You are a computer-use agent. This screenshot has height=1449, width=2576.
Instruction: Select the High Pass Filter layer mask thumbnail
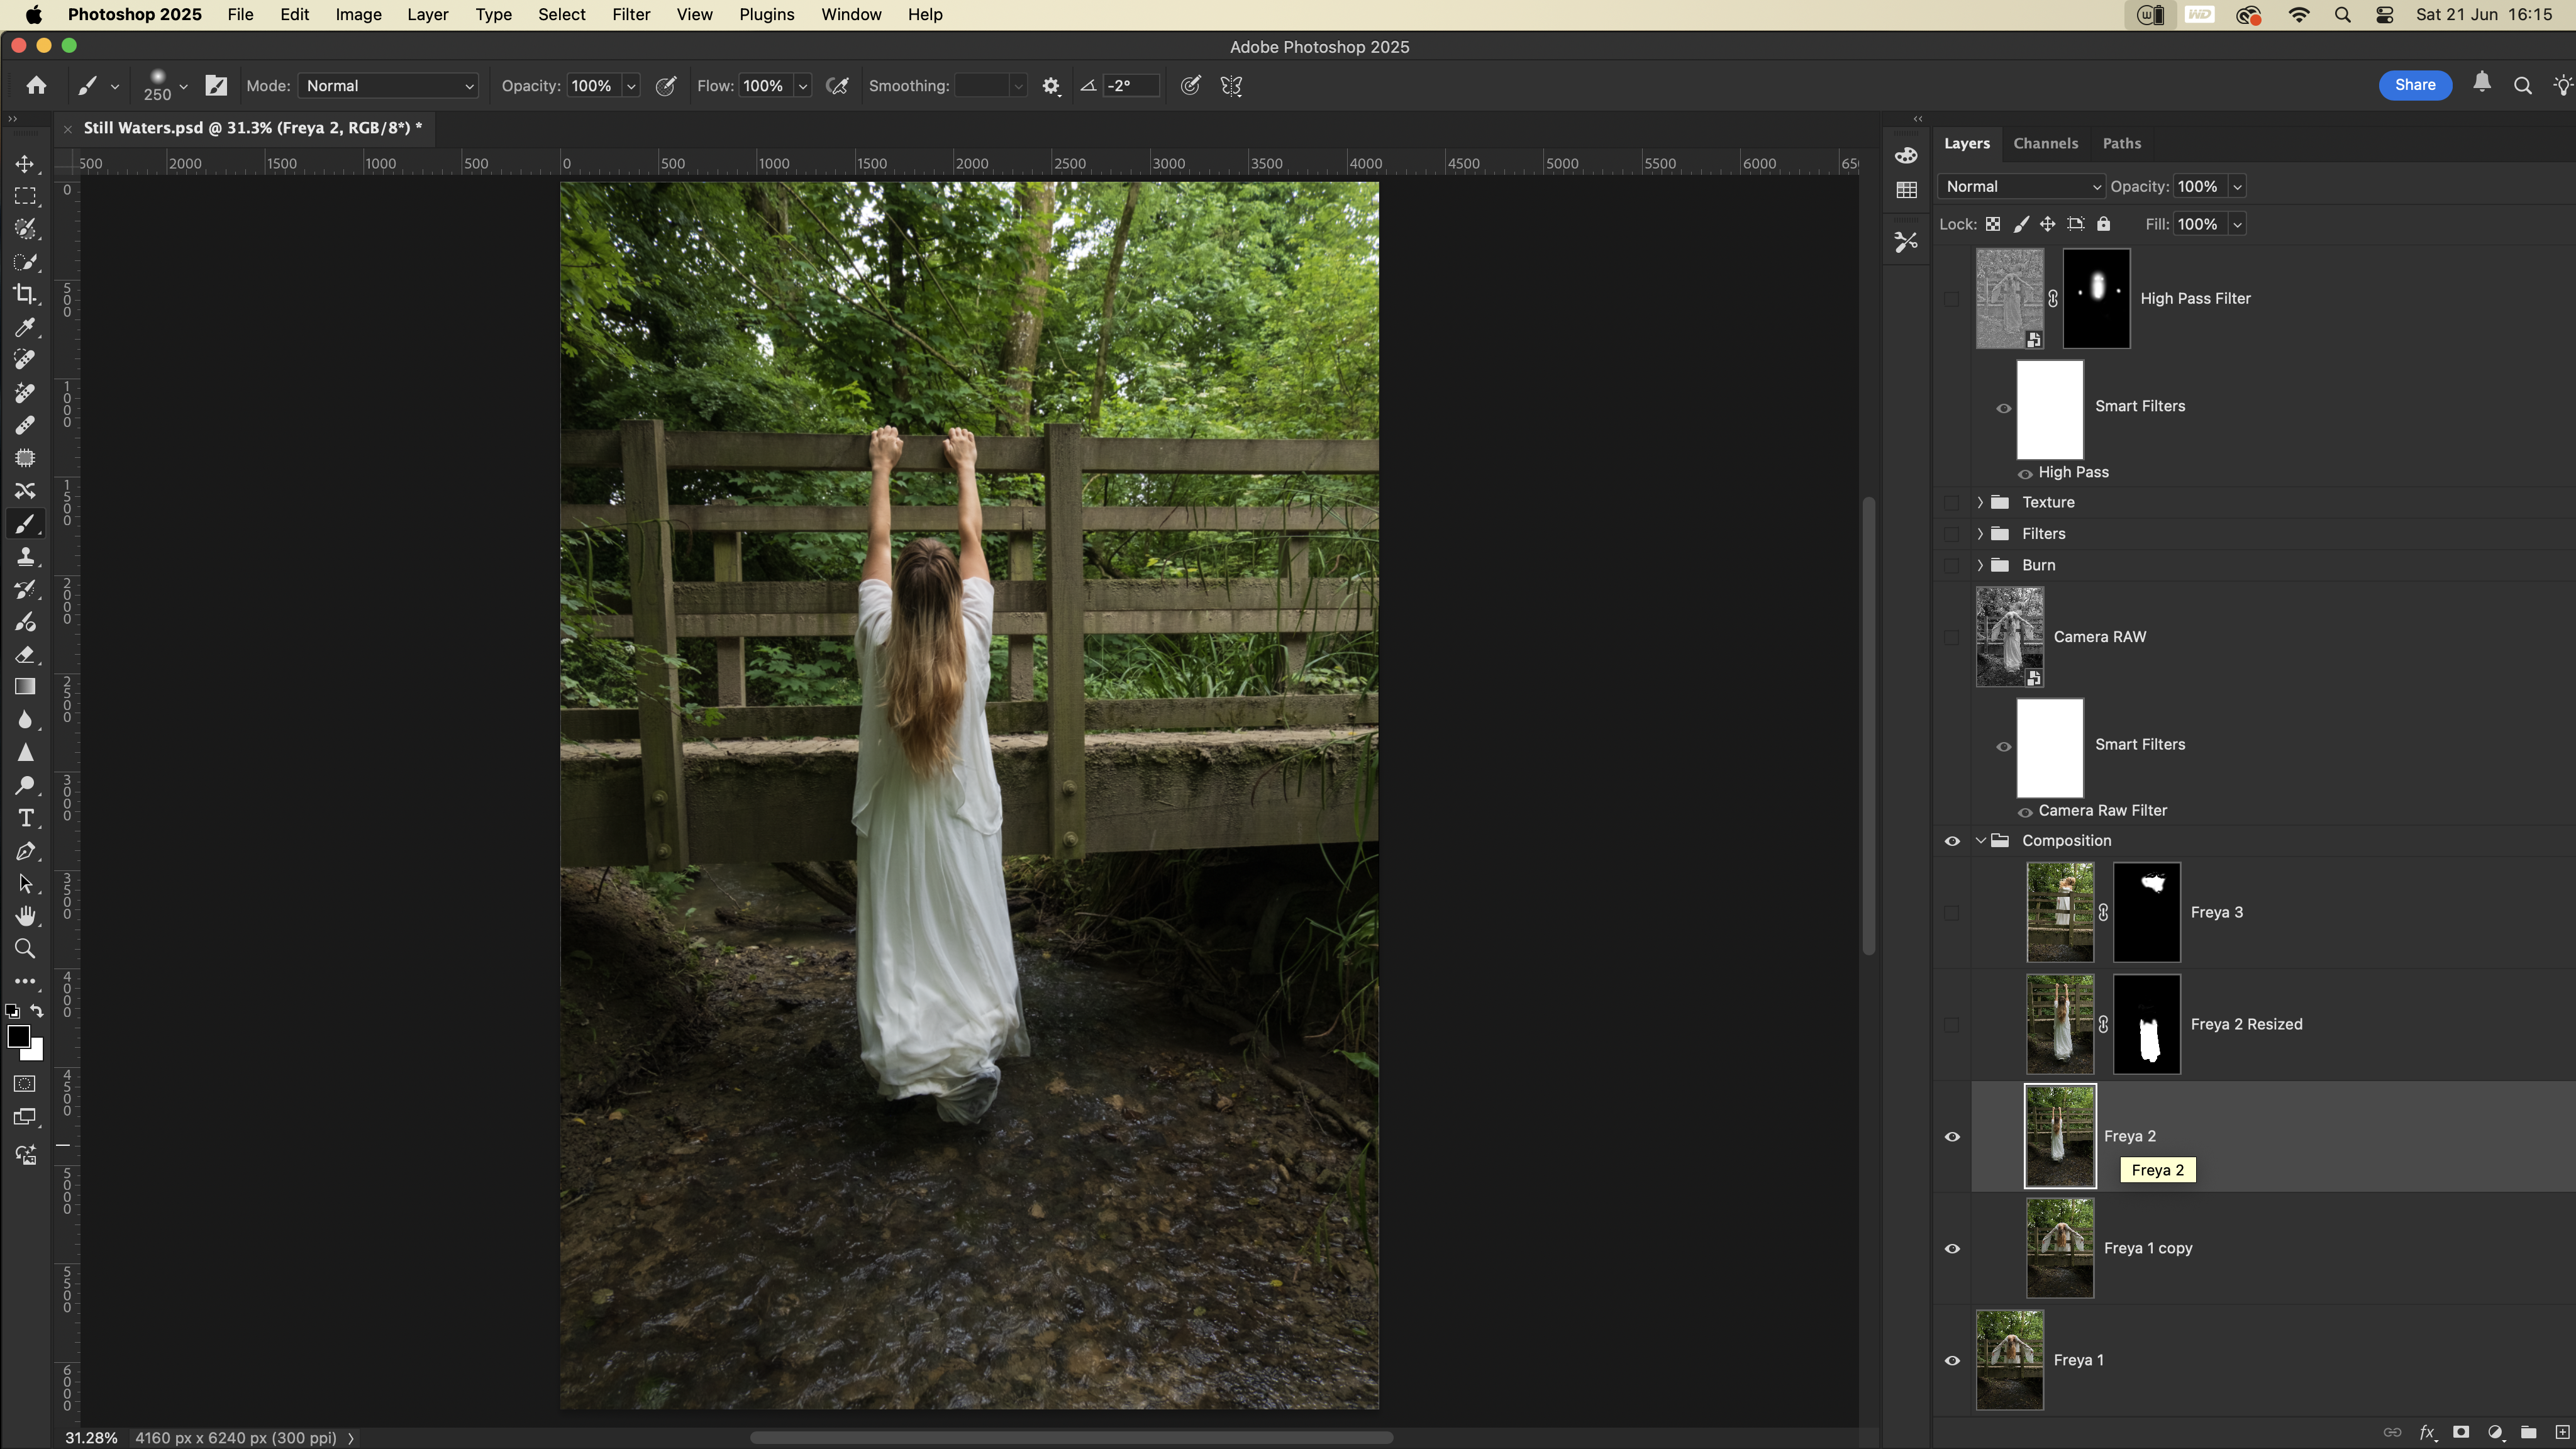[2096, 299]
